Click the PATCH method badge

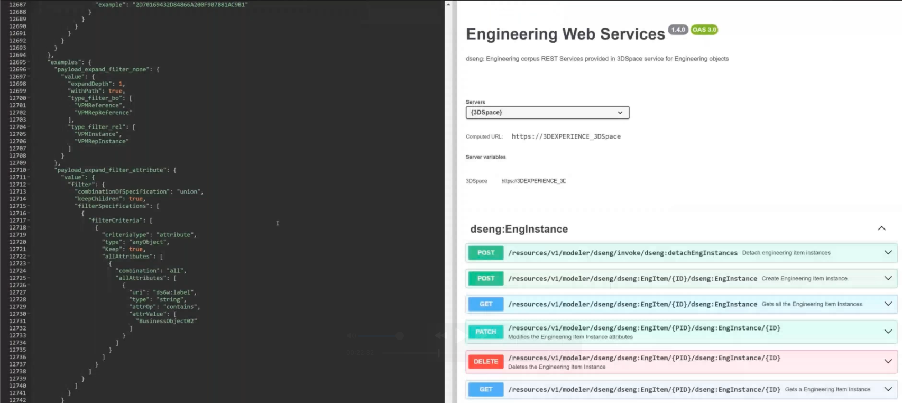[486, 332]
